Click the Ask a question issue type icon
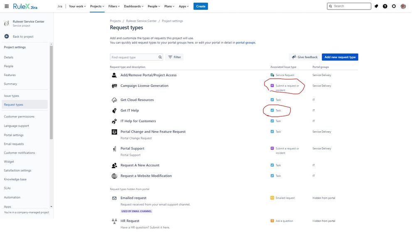 (x=272, y=221)
